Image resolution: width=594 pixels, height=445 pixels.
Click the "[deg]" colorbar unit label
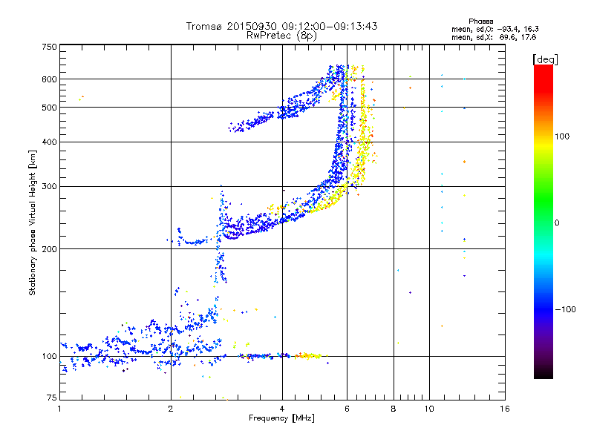tap(545, 59)
